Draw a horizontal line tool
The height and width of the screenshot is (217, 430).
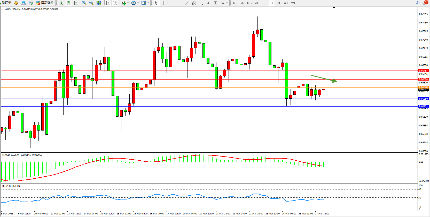pyautogui.click(x=179, y=3)
